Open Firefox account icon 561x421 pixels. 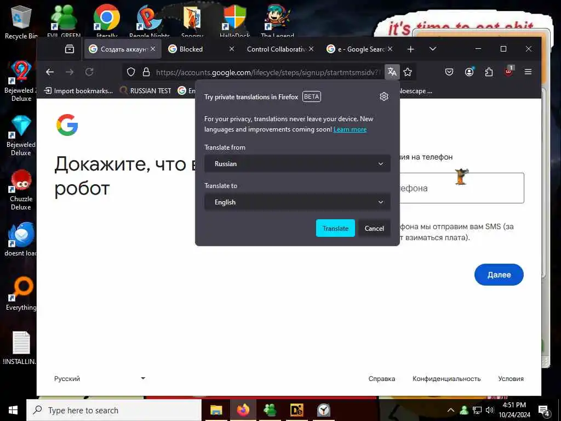coord(469,72)
